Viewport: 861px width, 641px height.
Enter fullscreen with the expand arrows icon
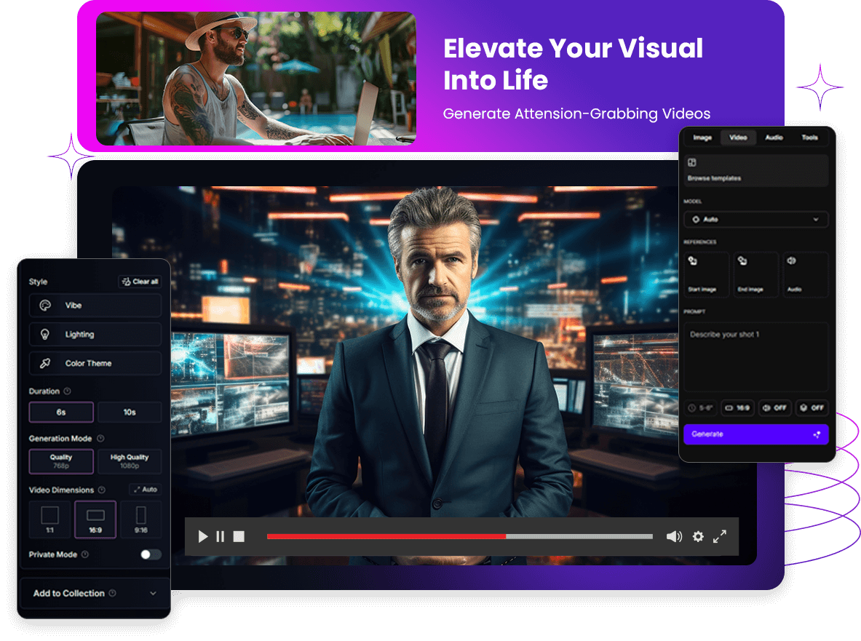[x=720, y=536]
